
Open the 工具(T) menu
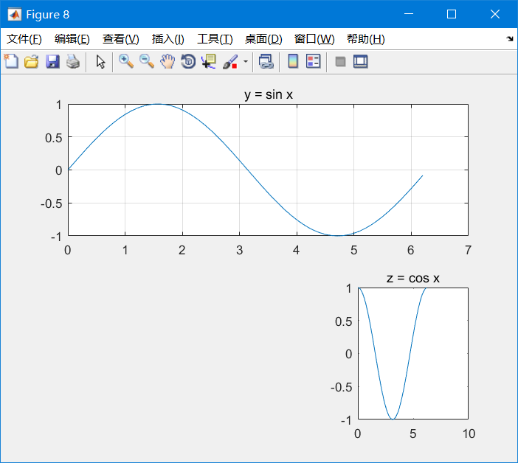point(215,39)
